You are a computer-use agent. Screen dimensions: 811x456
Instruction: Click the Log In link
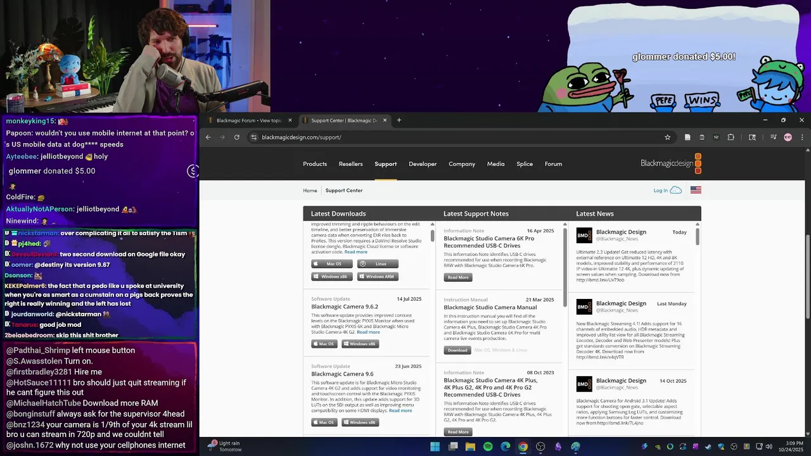point(661,191)
